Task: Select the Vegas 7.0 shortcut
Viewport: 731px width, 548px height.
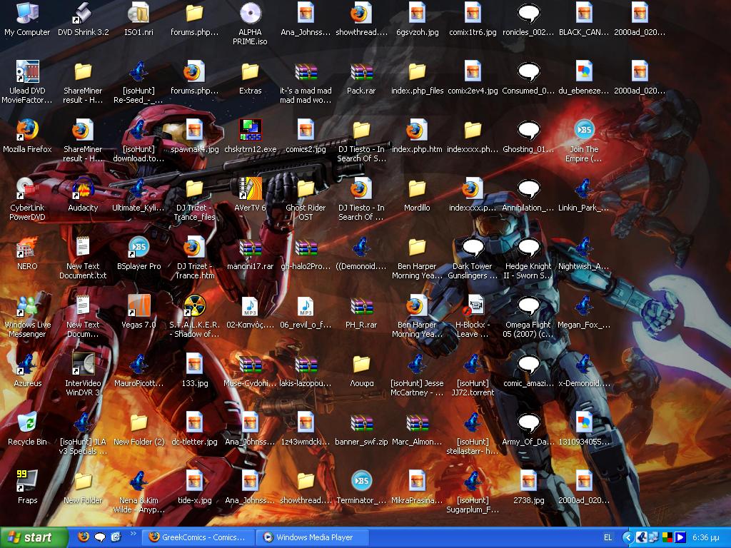Action: click(x=138, y=313)
